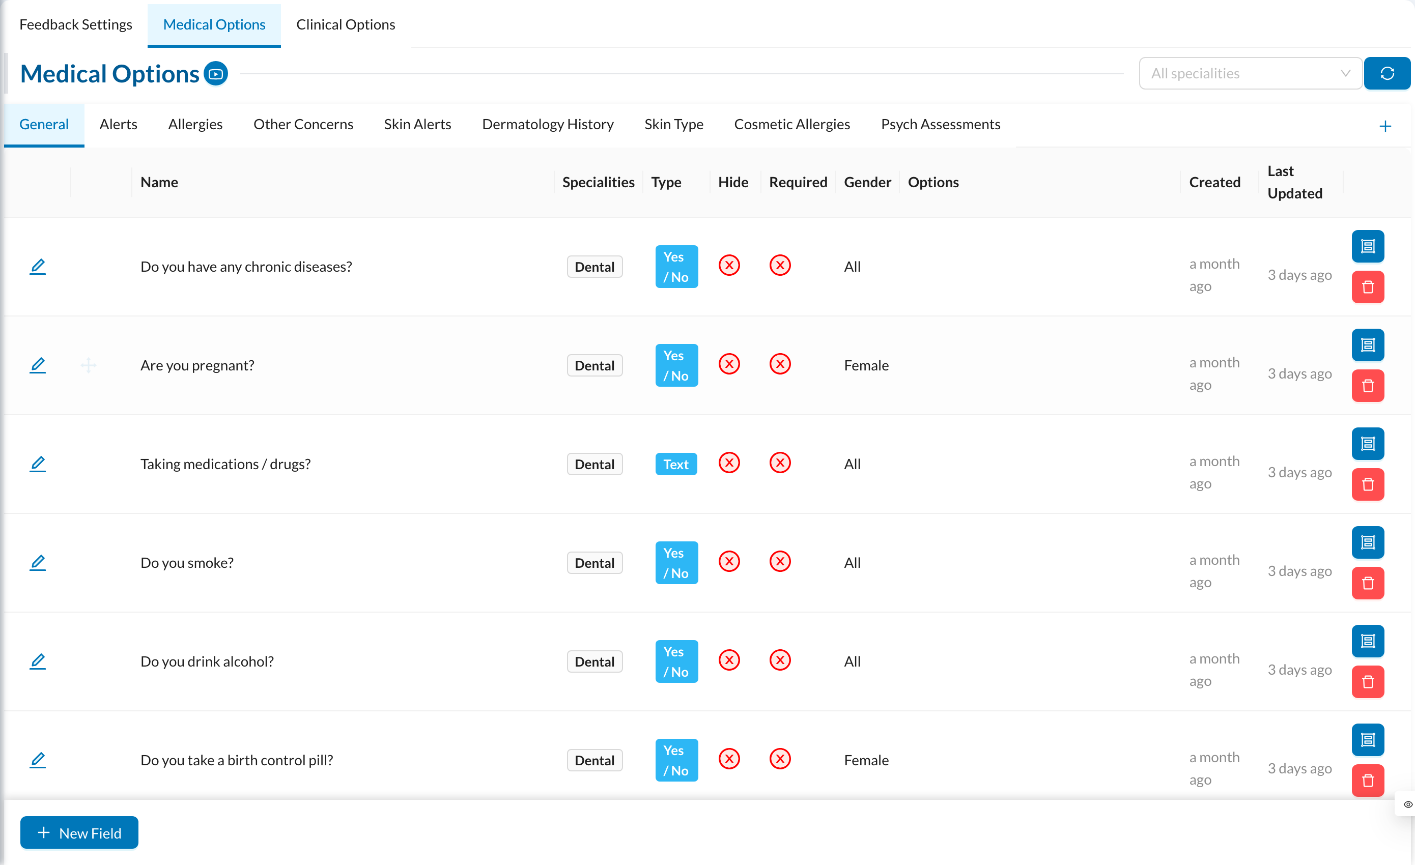Viewport: 1415px width, 865px height.
Task: Switch to the Allergies tab
Action: [x=195, y=125]
